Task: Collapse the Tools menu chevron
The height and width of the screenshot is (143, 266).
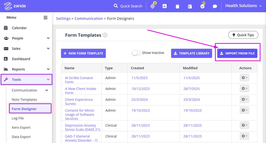Action: (x=48, y=80)
